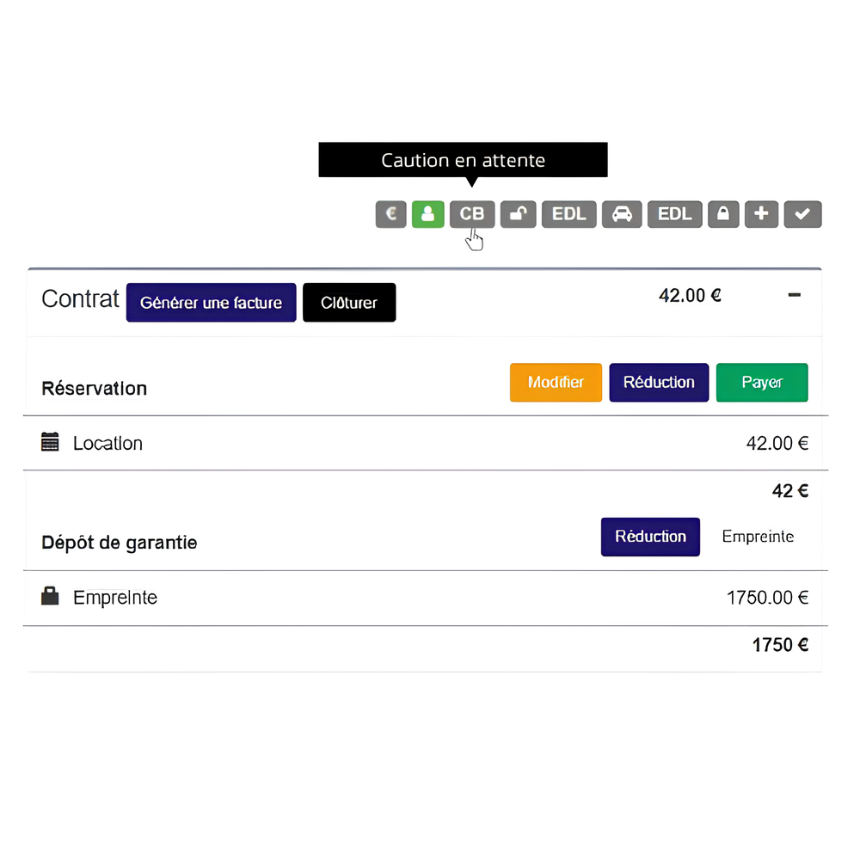
Task: Apply Réduction on the Réservation section
Action: point(659,383)
